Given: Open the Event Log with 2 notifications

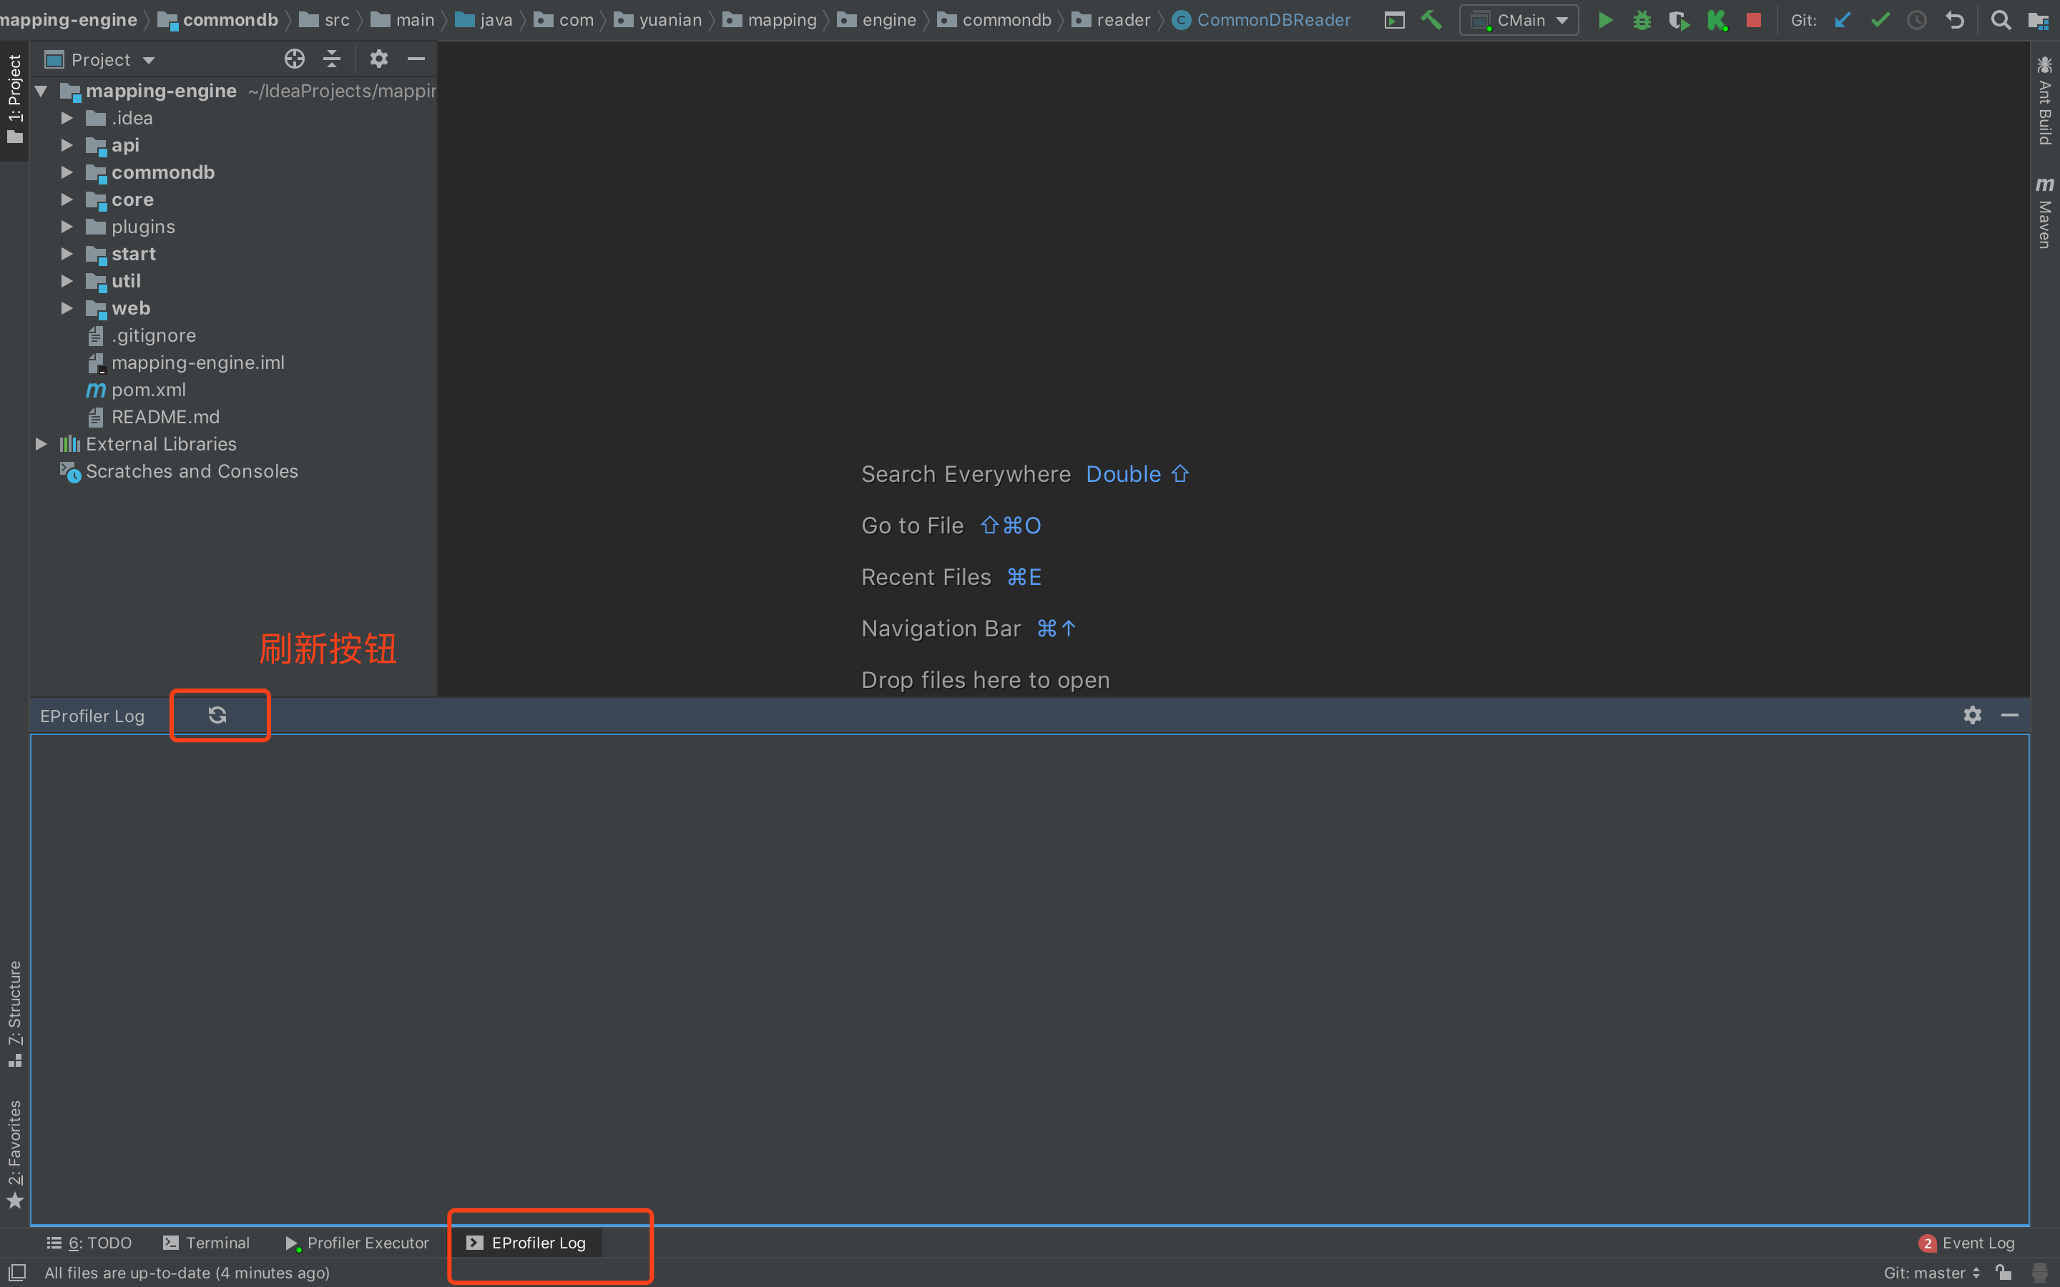Looking at the screenshot, I should click(1967, 1243).
